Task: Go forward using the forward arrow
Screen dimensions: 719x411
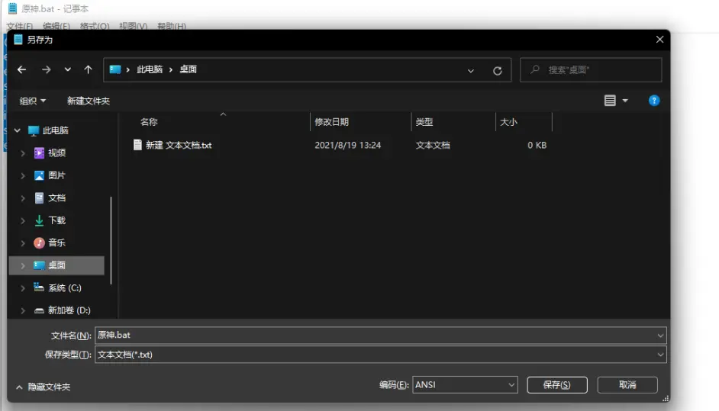Action: (x=46, y=69)
